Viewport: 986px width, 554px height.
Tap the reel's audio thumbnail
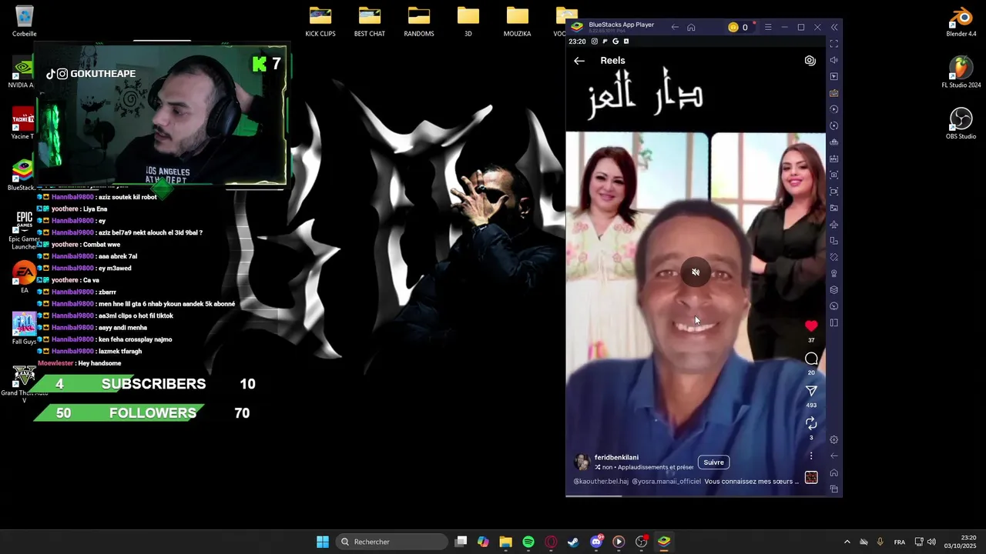[x=811, y=478]
